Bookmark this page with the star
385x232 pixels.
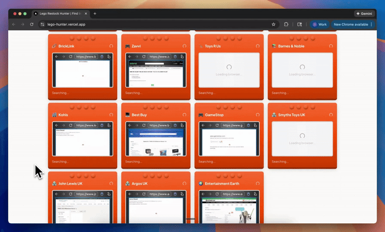coord(273,24)
